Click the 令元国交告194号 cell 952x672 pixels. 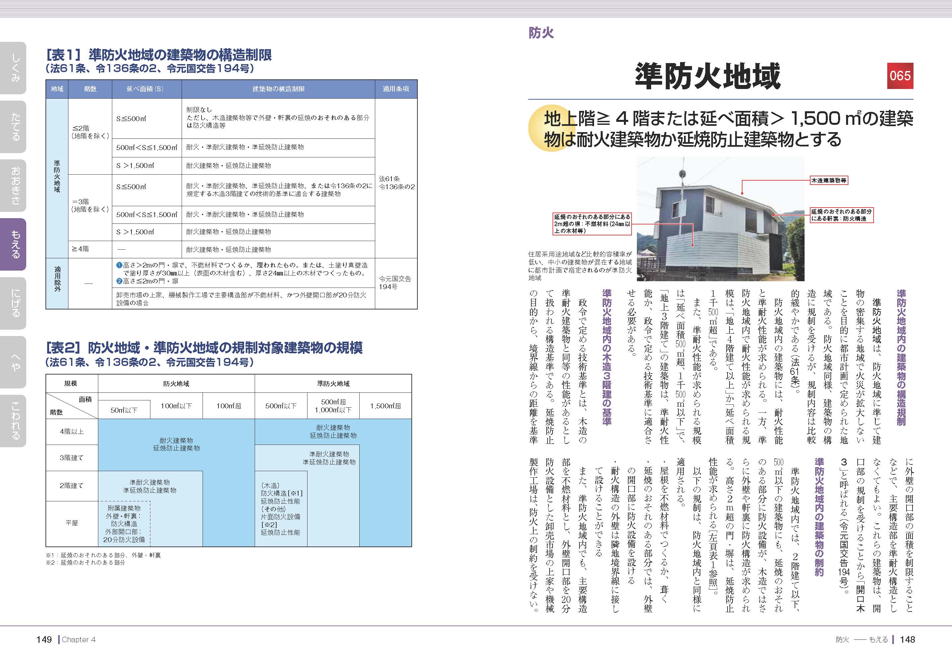coord(396,283)
